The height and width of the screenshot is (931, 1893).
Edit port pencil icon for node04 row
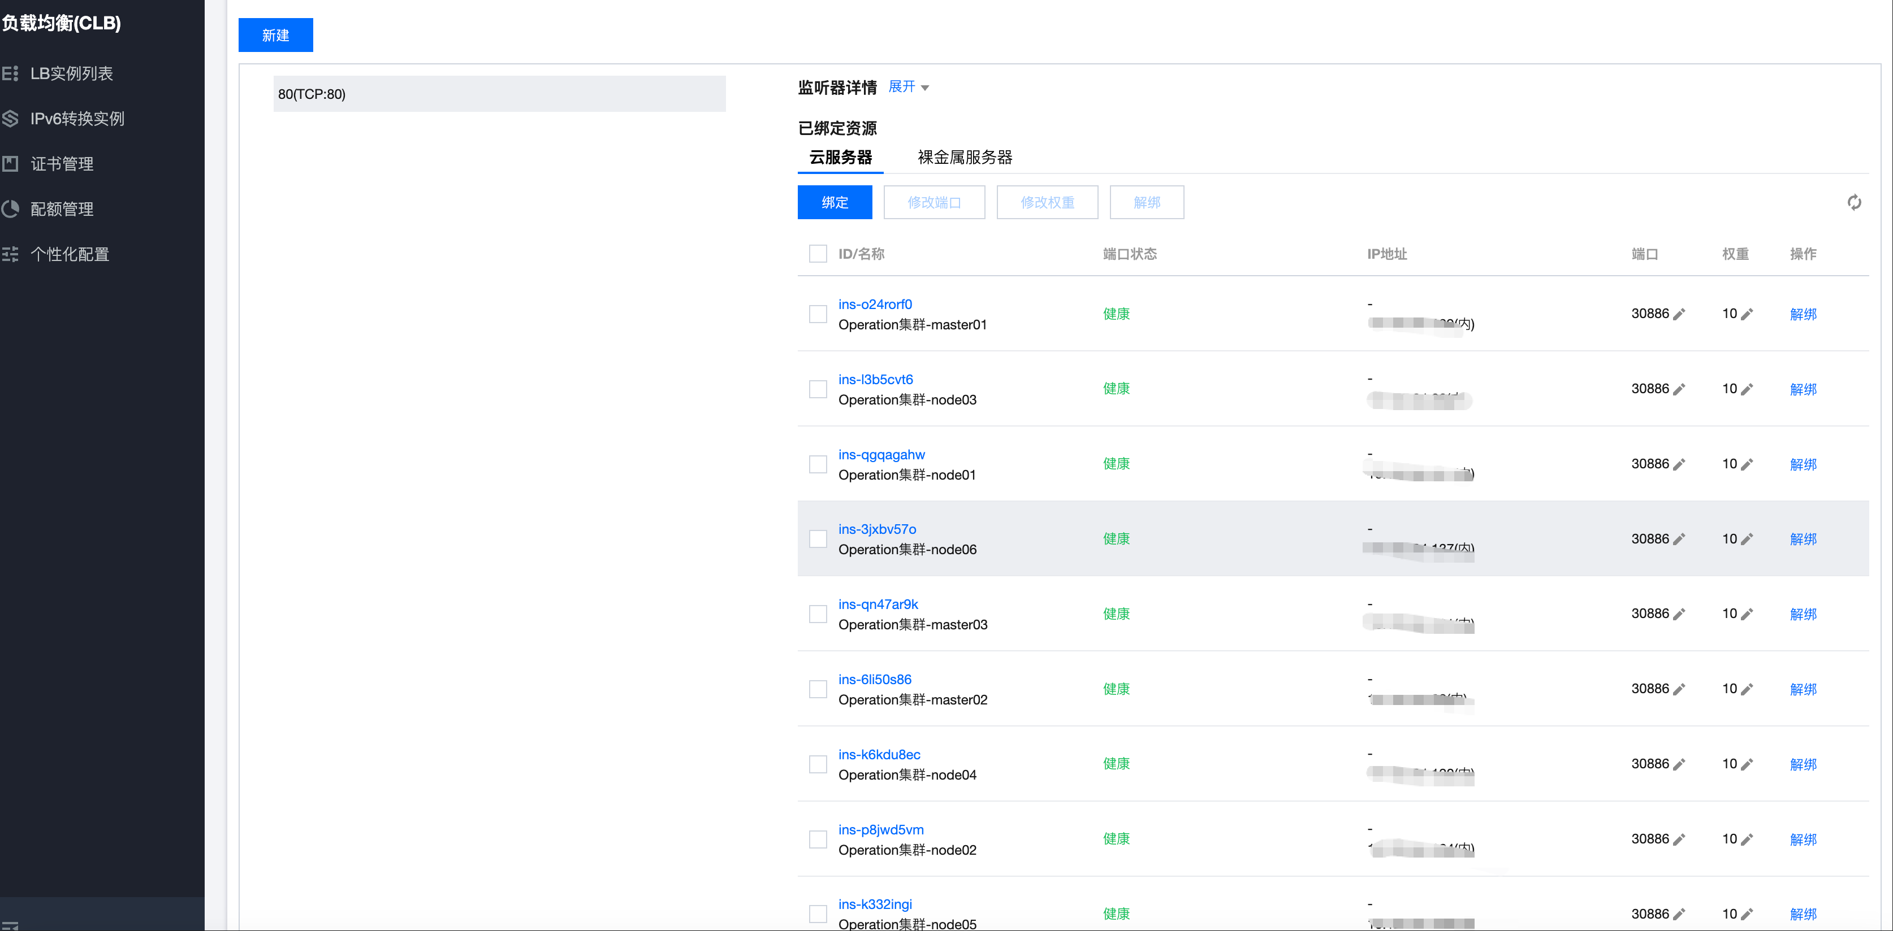click(x=1679, y=764)
